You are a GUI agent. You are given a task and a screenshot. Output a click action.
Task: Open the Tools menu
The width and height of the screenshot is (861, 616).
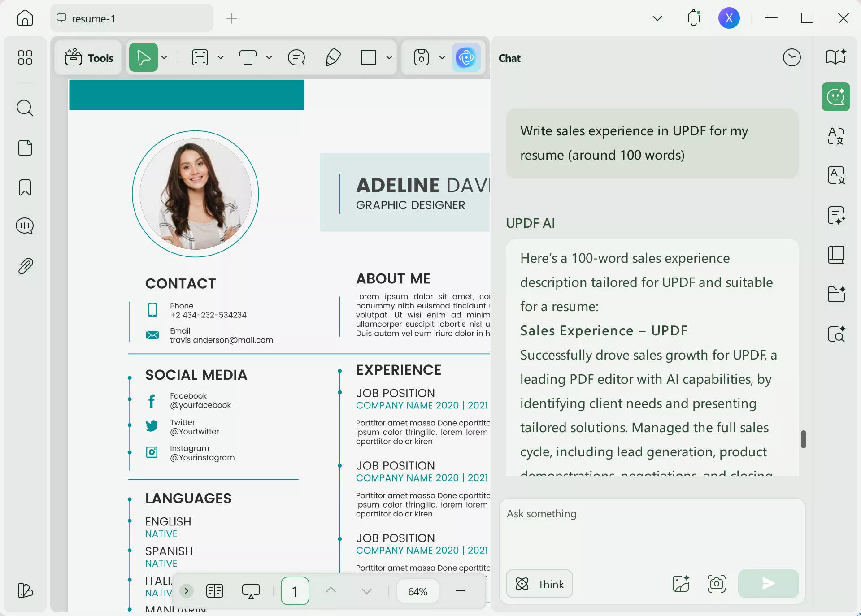(x=88, y=57)
